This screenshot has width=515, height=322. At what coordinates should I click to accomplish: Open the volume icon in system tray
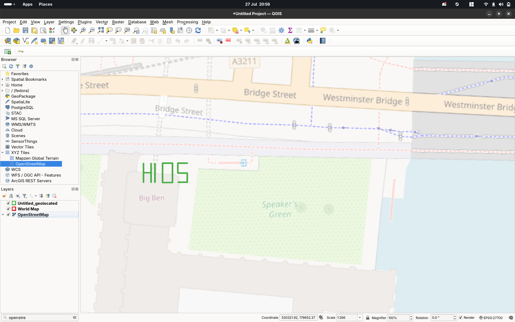(x=501, y=4)
